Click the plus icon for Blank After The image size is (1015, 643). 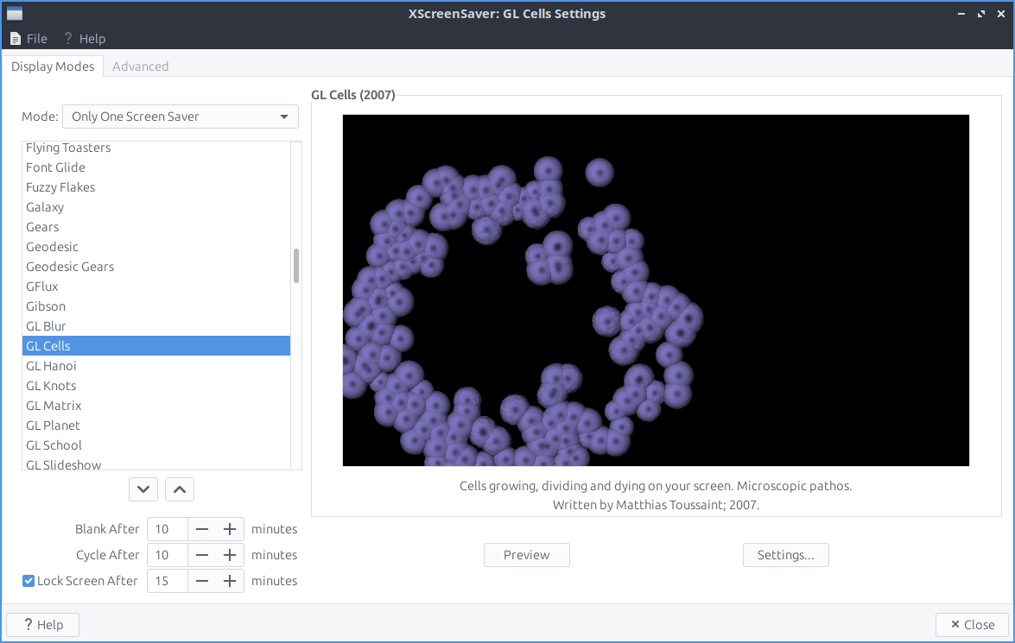pyautogui.click(x=230, y=529)
